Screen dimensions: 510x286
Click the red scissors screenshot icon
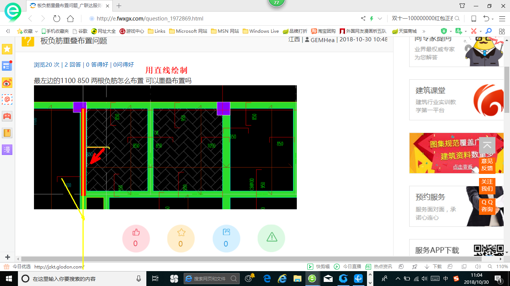pyautogui.click(x=474, y=31)
